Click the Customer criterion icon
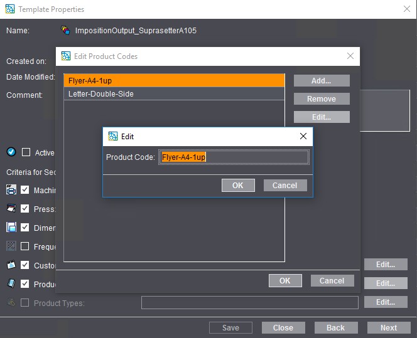Screen dimensions: 417x338 (x=11, y=265)
